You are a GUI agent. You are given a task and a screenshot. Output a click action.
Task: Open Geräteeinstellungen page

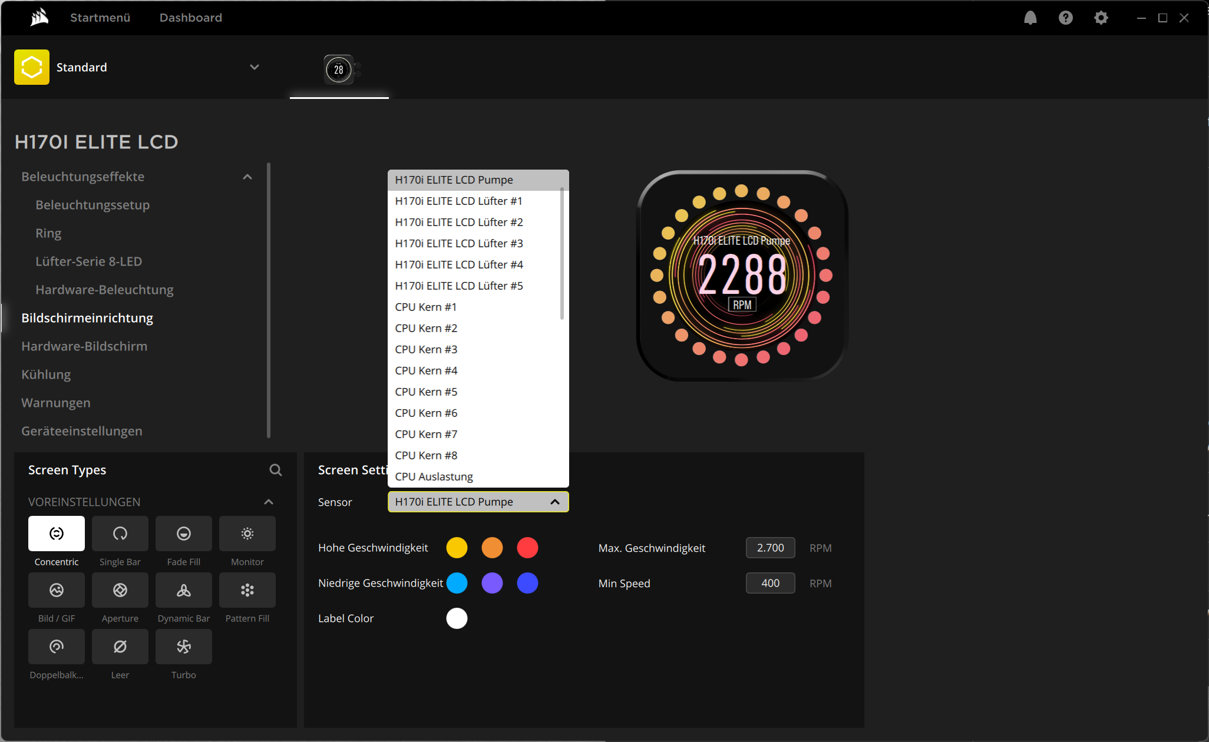82,431
